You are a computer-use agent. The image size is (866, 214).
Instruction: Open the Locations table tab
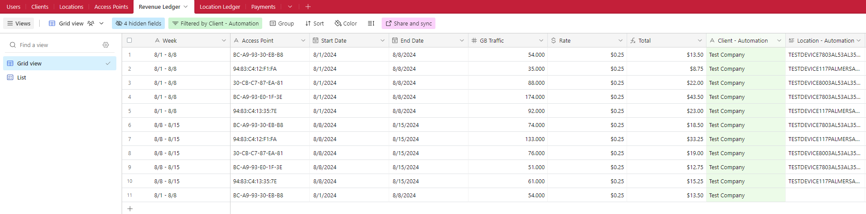pos(71,7)
